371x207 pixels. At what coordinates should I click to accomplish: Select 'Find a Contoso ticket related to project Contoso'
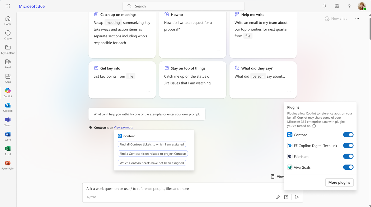[153, 154]
